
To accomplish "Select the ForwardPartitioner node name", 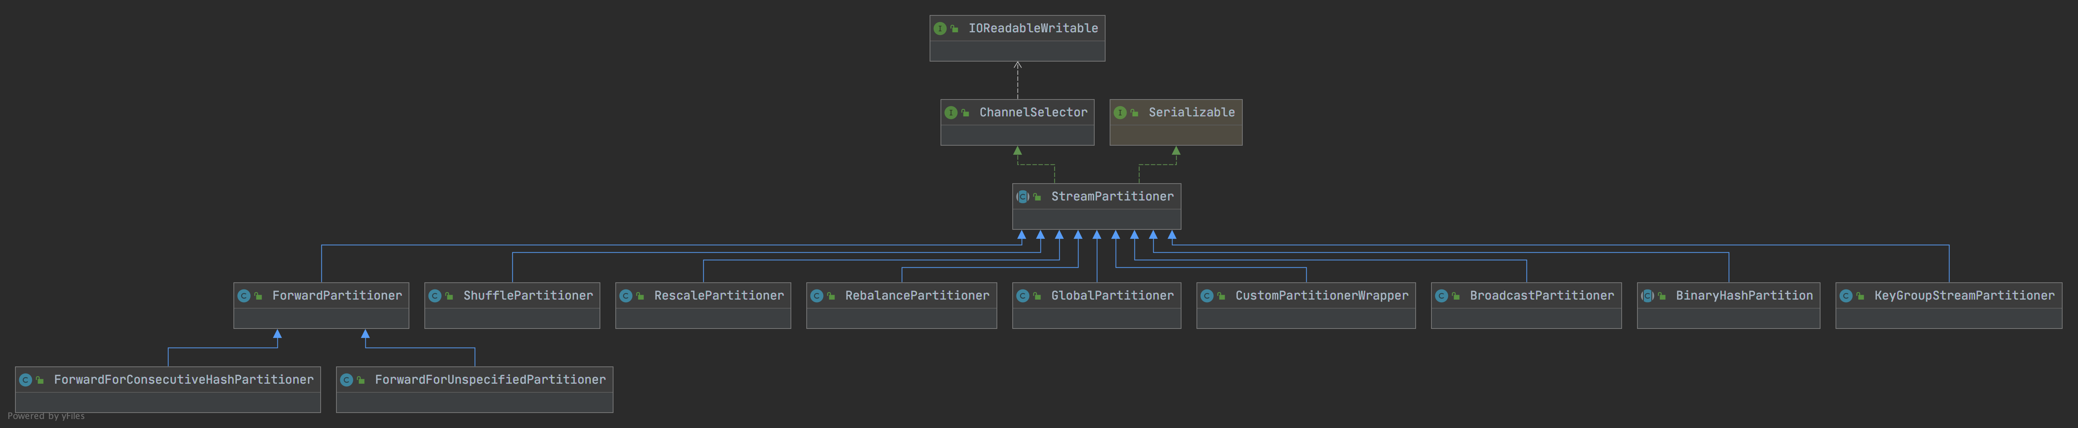I will pyautogui.click(x=337, y=296).
